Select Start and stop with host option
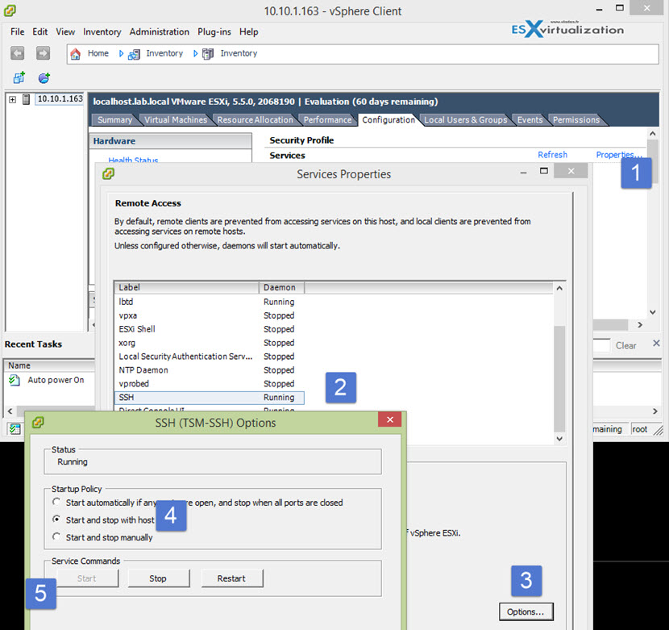The image size is (669, 630). pos(56,519)
